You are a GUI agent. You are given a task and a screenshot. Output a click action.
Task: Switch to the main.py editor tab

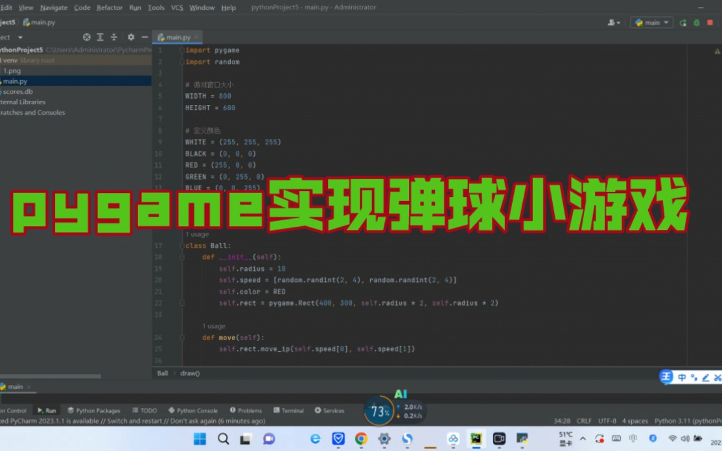coord(177,37)
